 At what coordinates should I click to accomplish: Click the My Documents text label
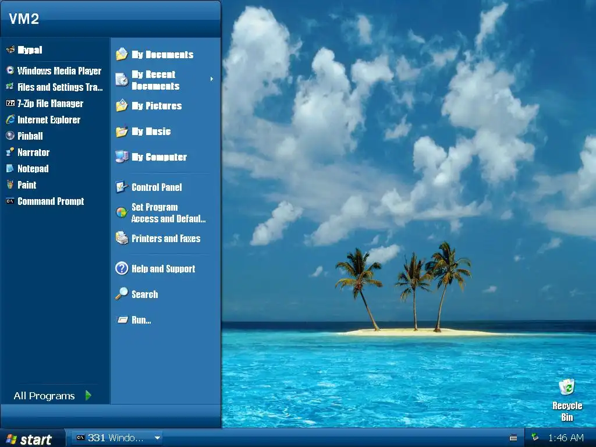pos(162,55)
